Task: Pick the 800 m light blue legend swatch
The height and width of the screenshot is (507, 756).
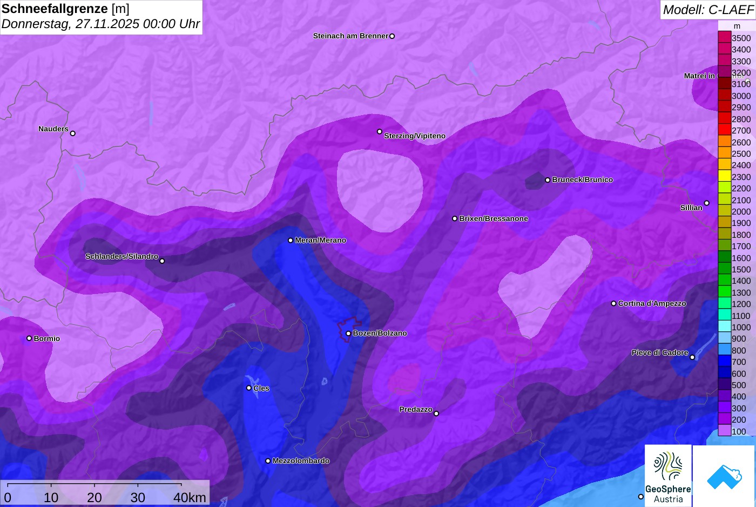Action: coord(725,350)
